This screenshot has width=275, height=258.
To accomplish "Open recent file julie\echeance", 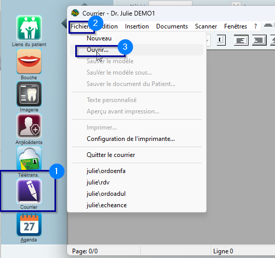I will [x=136, y=205].
